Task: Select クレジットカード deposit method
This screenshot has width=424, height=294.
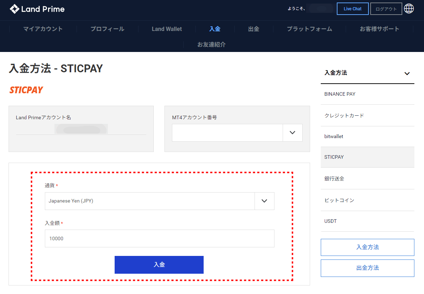Action: [367, 115]
